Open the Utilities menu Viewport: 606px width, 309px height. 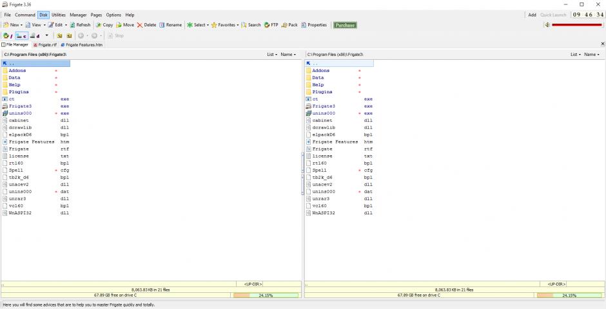coord(59,15)
